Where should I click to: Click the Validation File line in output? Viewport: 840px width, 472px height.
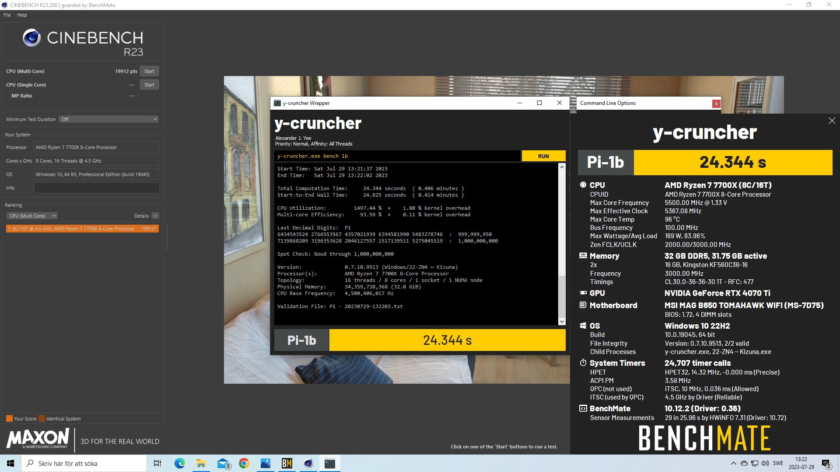click(x=340, y=306)
